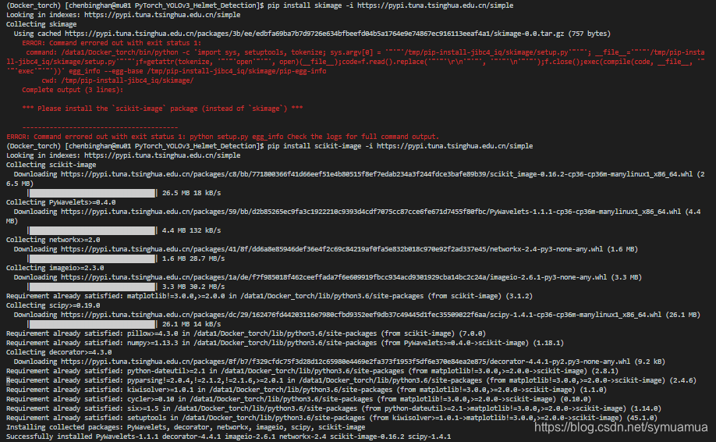Click the cached skimage-0.0.tar.gz URL line
The height and width of the screenshot is (442, 716).
[x=312, y=34]
